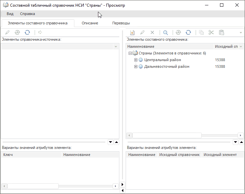Expand the Дальневосточный район tree node
Viewport: 245px width, 194px height.
click(136, 67)
